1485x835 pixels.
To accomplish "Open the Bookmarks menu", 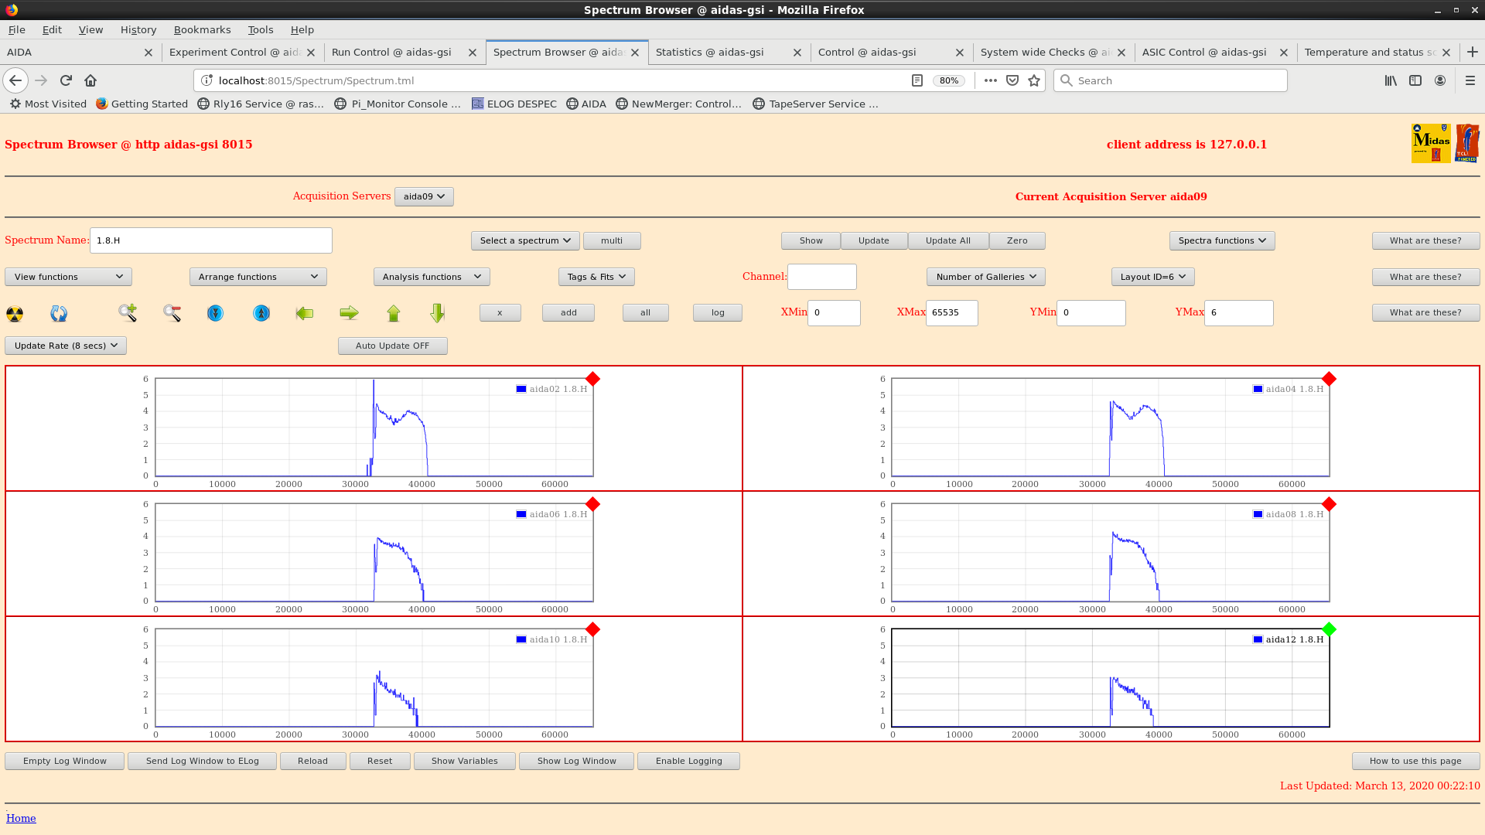I will (x=202, y=29).
